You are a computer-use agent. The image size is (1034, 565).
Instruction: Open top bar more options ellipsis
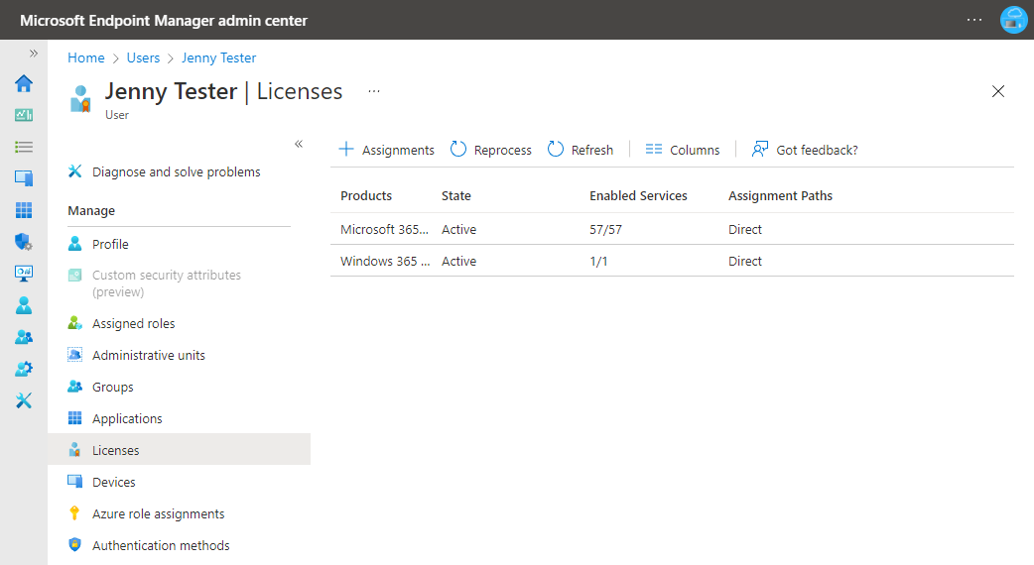pos(974,20)
